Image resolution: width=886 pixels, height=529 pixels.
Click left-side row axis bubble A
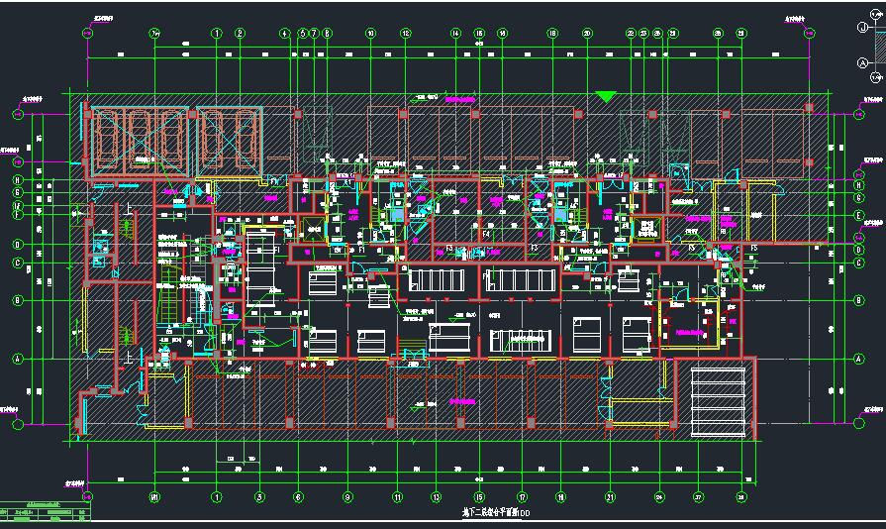pyautogui.click(x=18, y=359)
